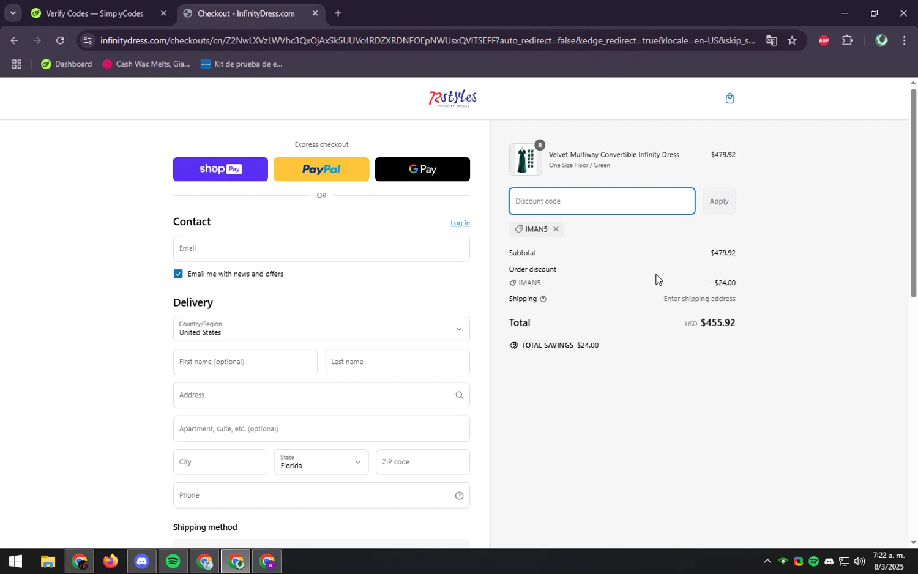Open Discord from the taskbar
The width and height of the screenshot is (918, 574).
[x=141, y=561]
